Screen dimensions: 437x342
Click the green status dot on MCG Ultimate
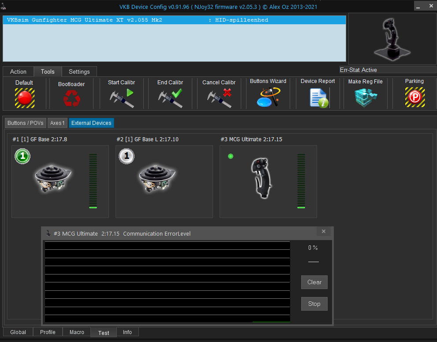coord(231,156)
